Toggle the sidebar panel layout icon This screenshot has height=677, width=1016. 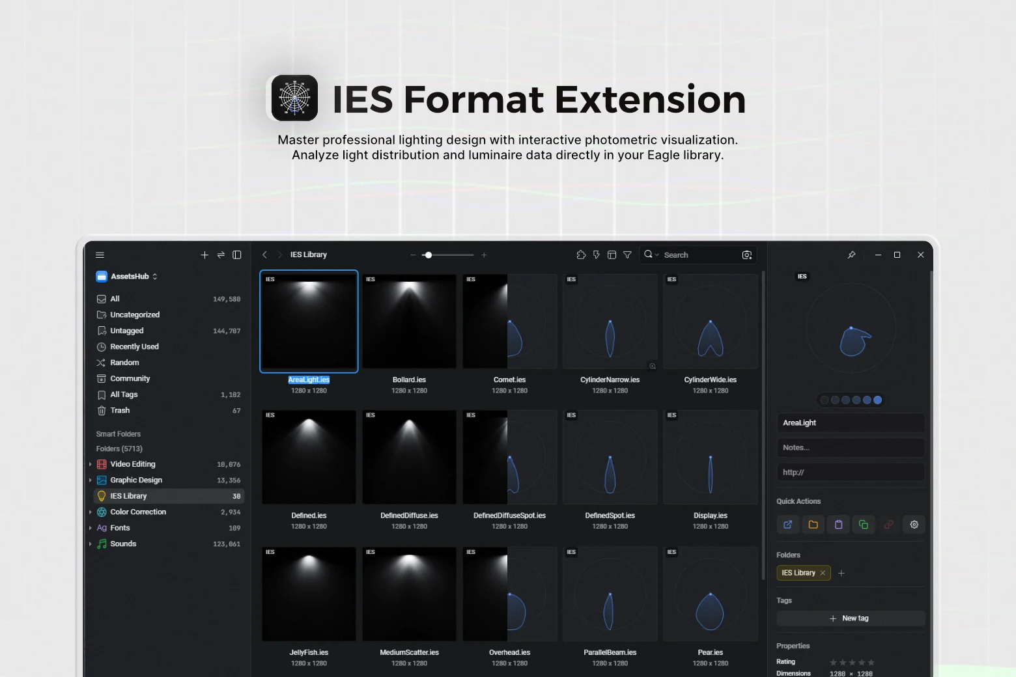[x=237, y=255]
